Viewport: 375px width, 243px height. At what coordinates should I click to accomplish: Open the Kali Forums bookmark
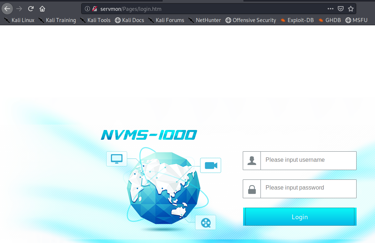tap(166, 20)
